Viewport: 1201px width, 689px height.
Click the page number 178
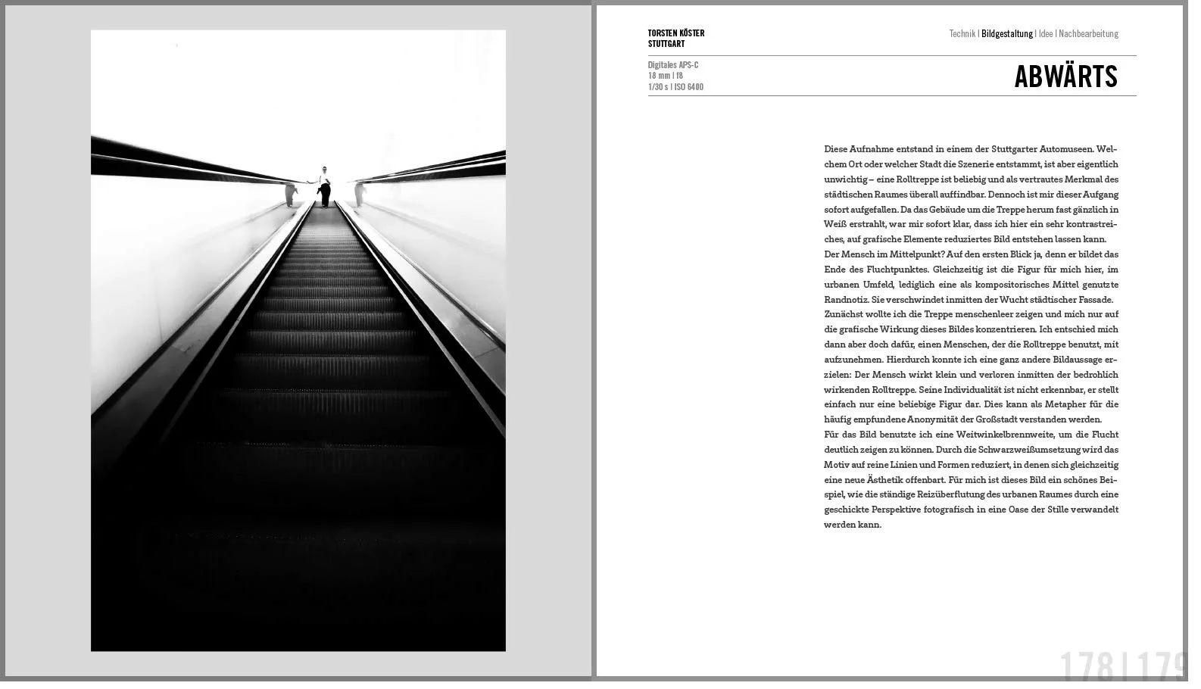1086,666
